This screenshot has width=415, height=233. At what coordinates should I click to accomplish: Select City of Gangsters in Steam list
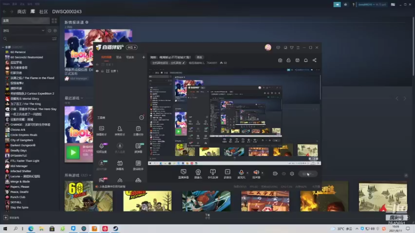(22, 140)
